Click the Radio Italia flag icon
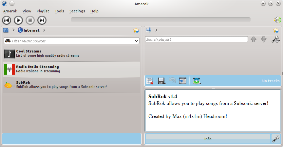Viewport: 283px width, 147px height. click(x=9, y=69)
